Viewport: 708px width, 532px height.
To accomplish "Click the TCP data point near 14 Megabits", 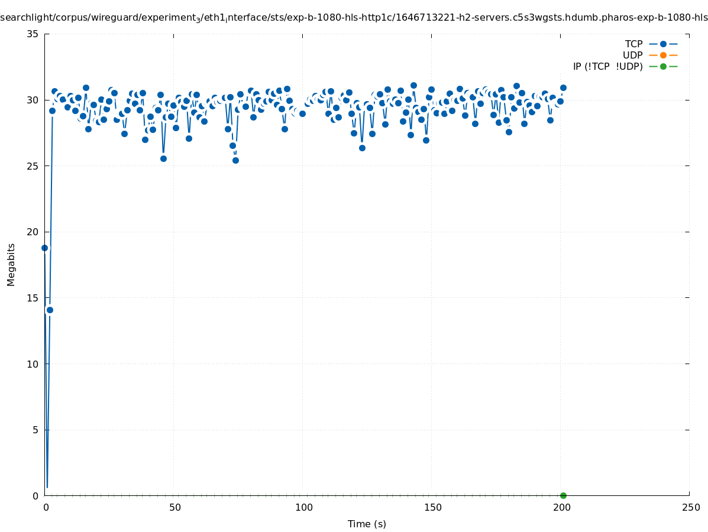I will point(50,310).
